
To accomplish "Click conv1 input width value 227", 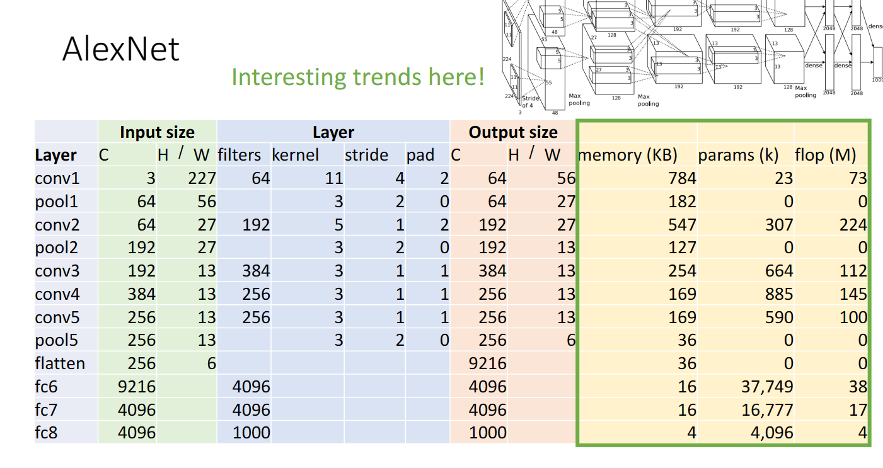I will point(202,178).
